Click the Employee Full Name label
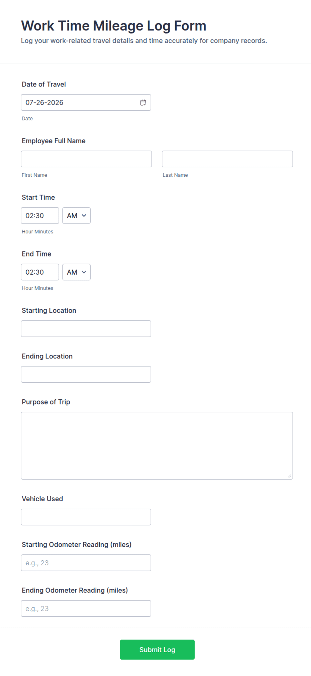 pos(54,141)
